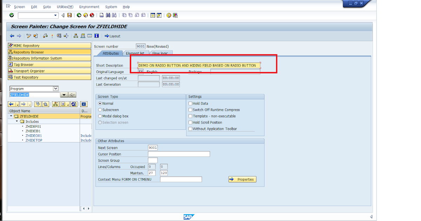Check Without Application Toolbar option
Viewport: 421px width, 221px height.
[x=190, y=128]
